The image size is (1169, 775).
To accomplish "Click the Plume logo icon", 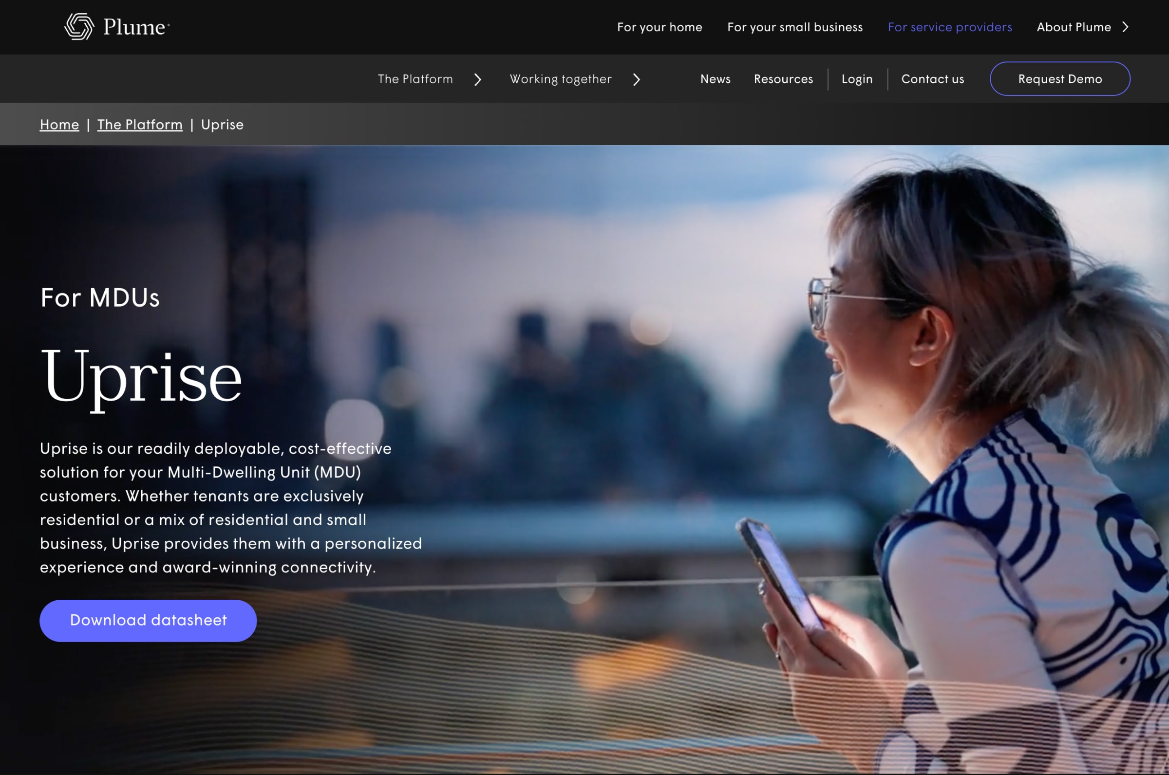I will click(x=79, y=26).
